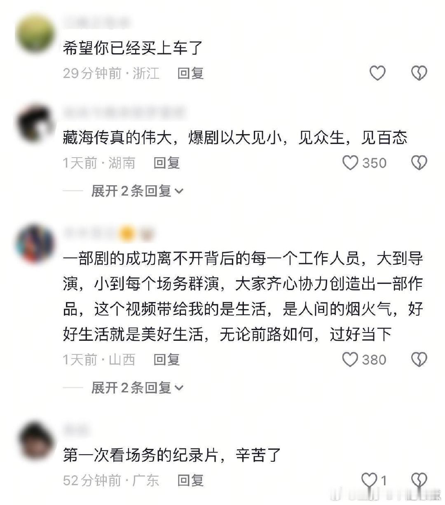Expand 2 replies under the Hunan comment
445x505 pixels.
coord(137,191)
